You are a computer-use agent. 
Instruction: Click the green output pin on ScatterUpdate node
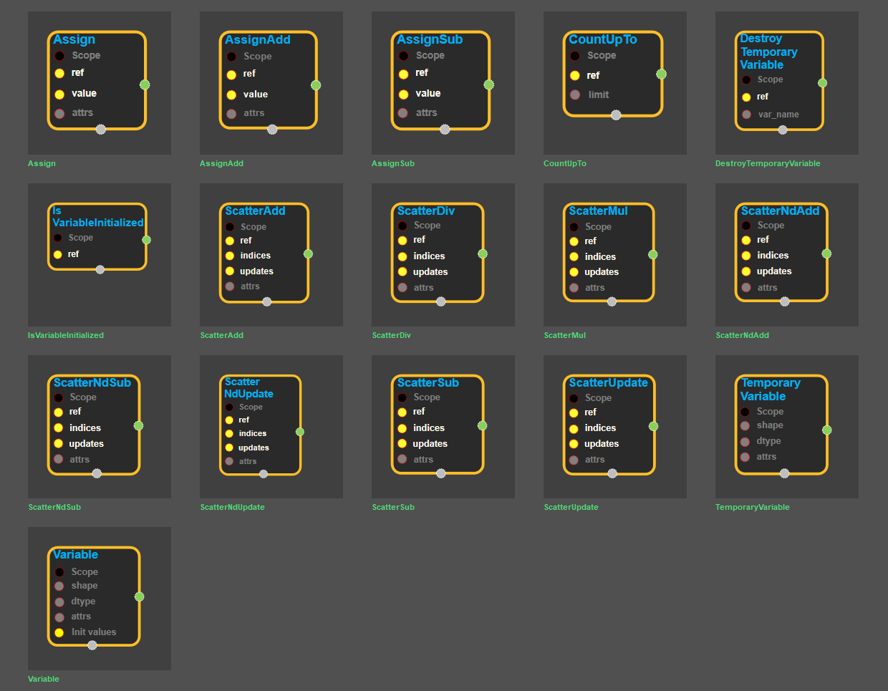coord(653,426)
